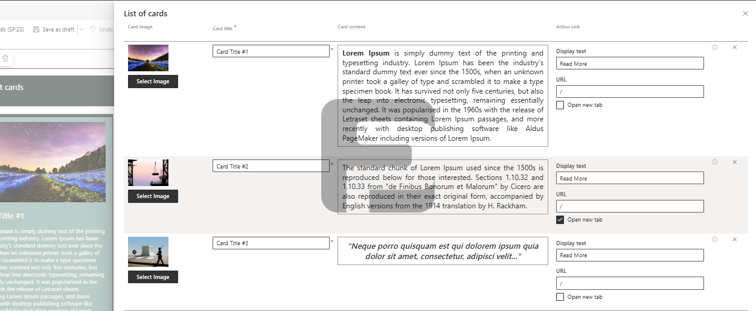
Task: Click the Card Title #2 text field
Action: coord(271,166)
